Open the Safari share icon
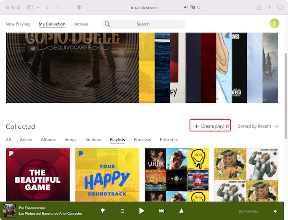 259,7
